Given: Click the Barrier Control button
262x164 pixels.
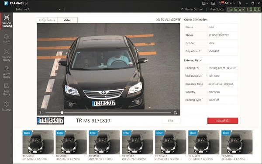Looking at the screenshot, I should (192, 9).
